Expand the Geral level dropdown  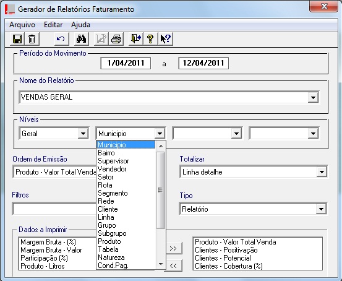pos(83,134)
